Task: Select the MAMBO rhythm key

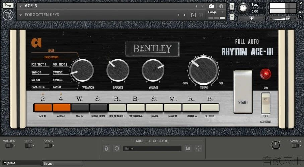Action: point(173,108)
